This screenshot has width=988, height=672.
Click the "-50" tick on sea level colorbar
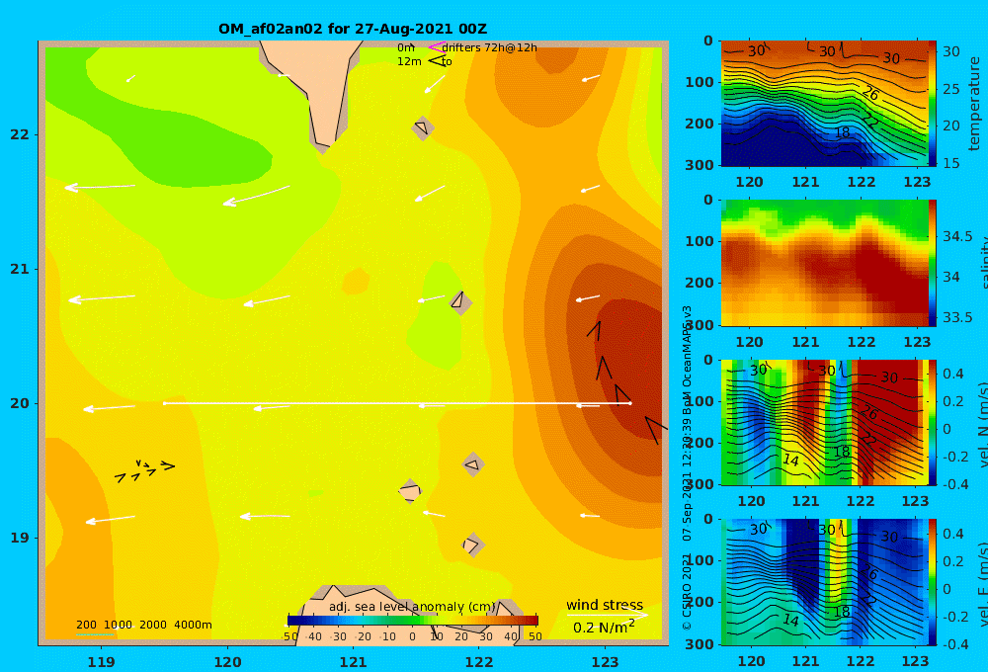pyautogui.click(x=289, y=636)
